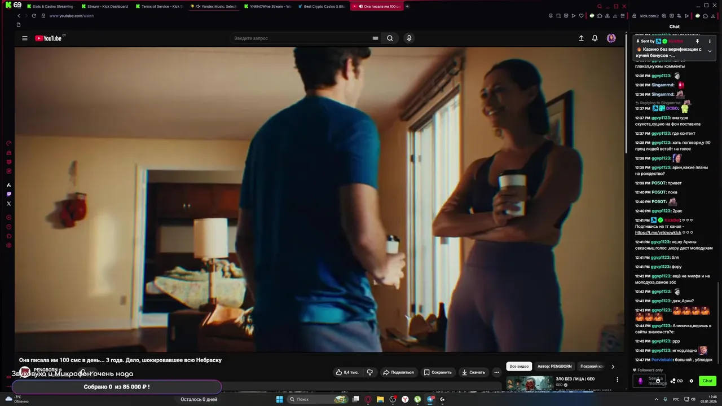Switch to Best Crypto Casino tab
Screen dimensions: 722x406
click(x=321, y=6)
